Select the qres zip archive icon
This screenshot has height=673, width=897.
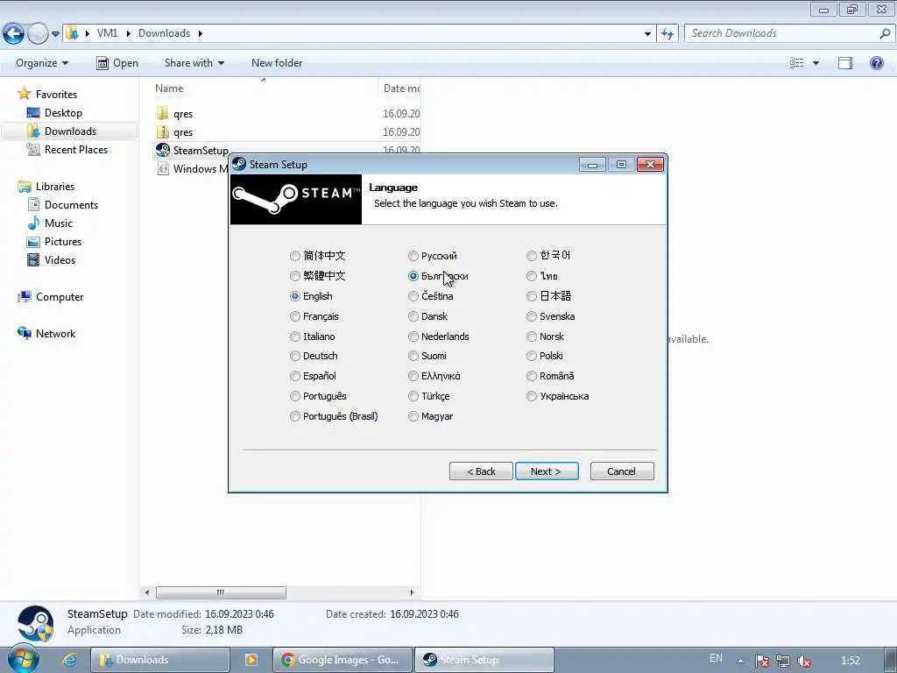click(162, 131)
